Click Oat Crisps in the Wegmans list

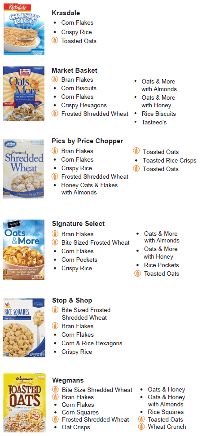pos(76,427)
